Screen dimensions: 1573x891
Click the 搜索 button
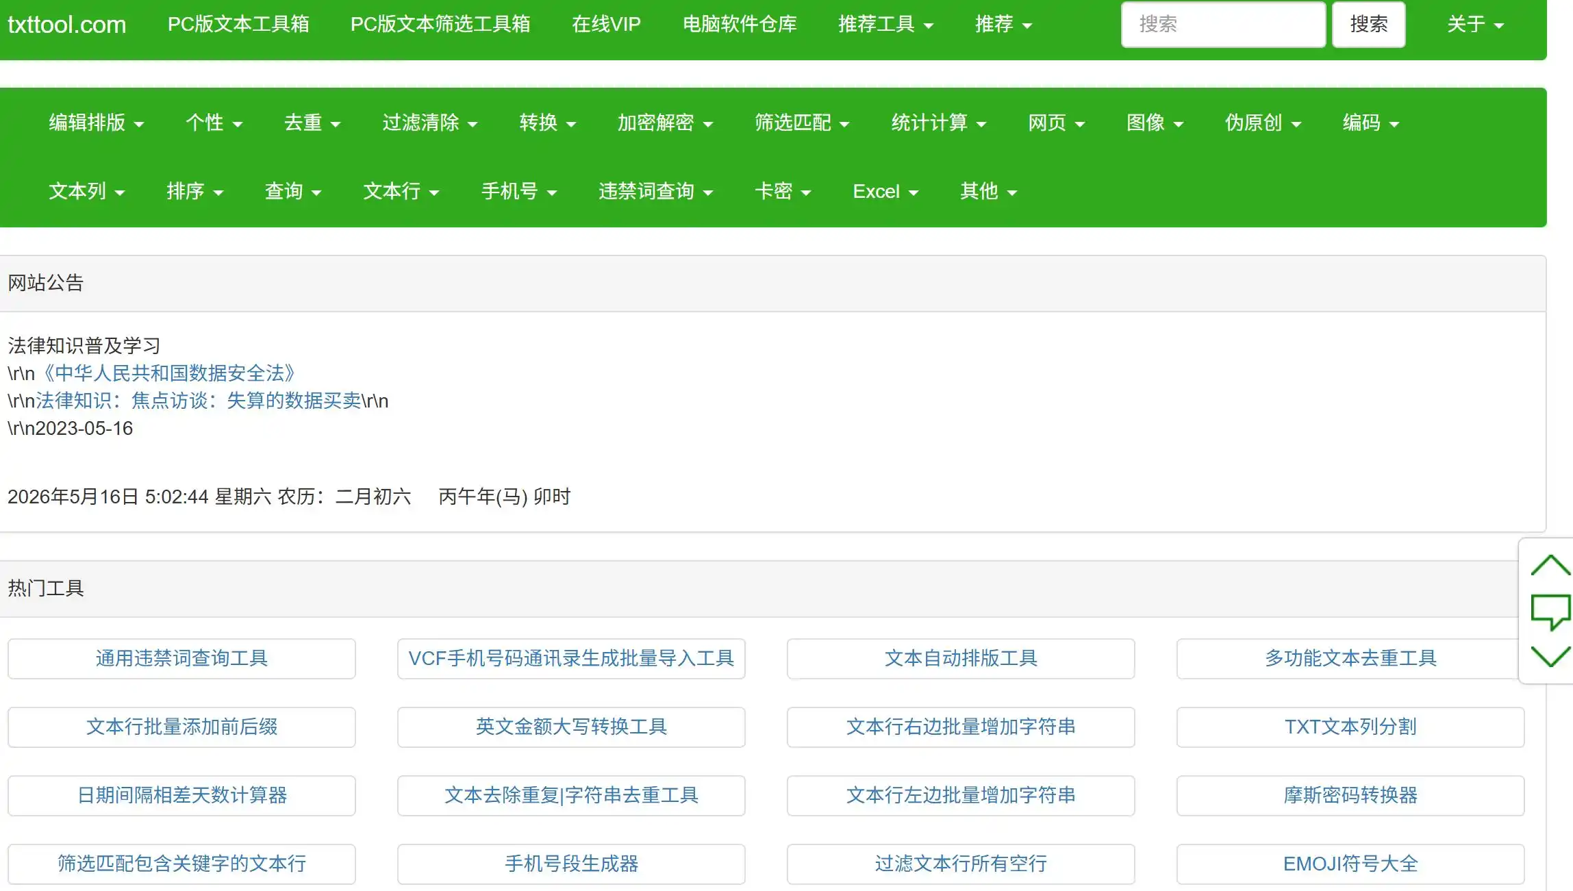1368,25
